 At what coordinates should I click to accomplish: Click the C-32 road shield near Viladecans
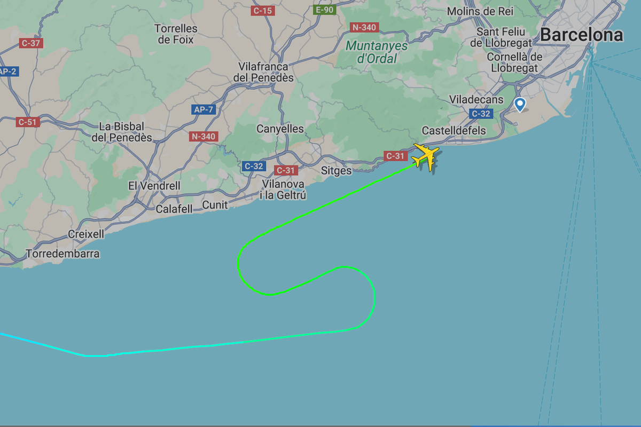point(481,114)
